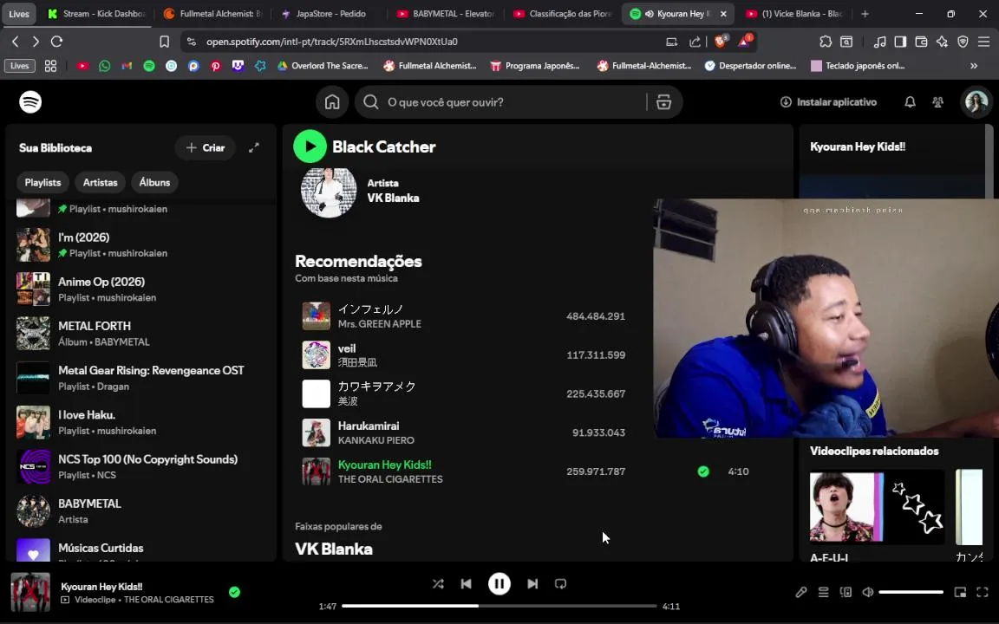Pause the current song
The image size is (999, 624).
click(x=499, y=584)
